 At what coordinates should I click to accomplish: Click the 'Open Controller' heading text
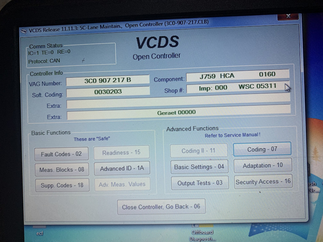click(156, 56)
